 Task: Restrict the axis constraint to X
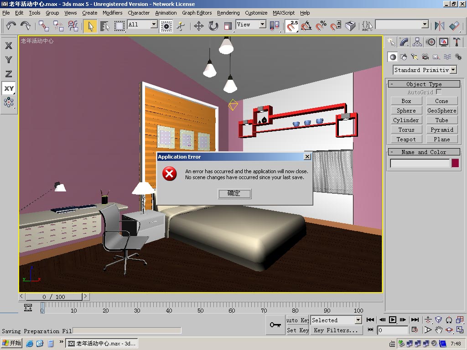click(x=9, y=45)
